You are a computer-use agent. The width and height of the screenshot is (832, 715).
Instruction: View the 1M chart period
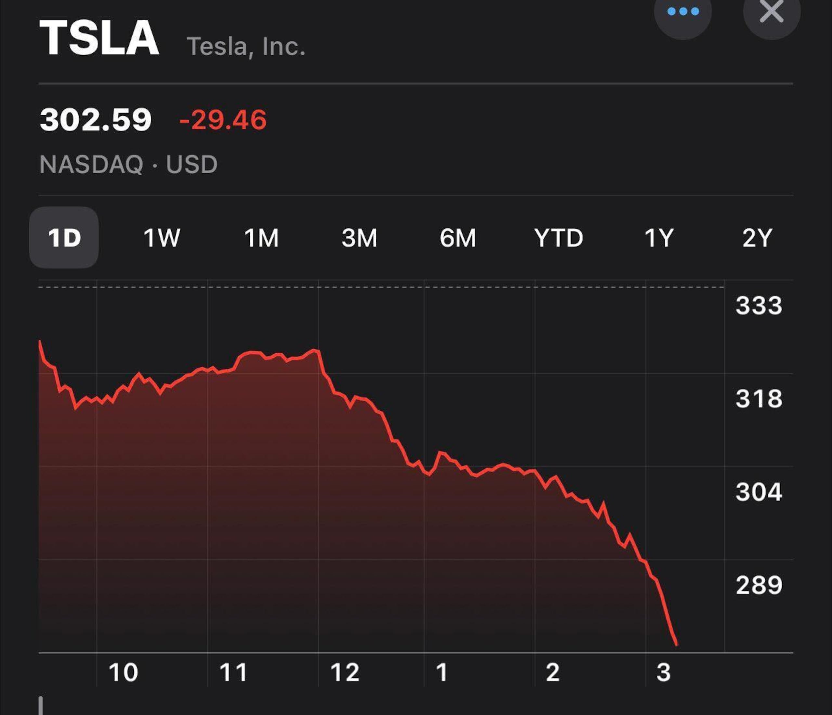262,237
